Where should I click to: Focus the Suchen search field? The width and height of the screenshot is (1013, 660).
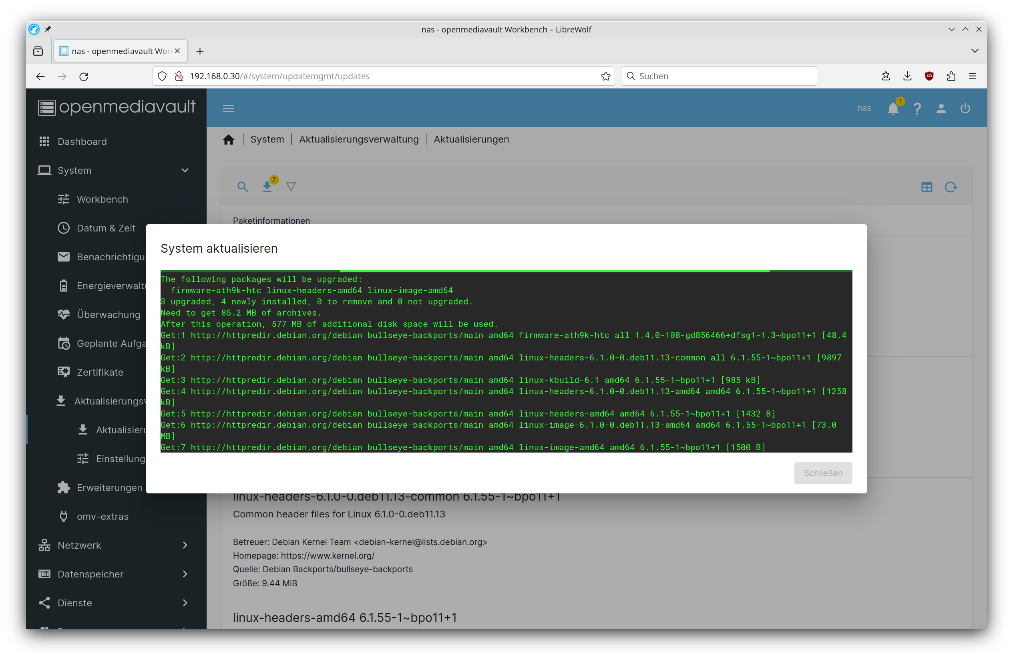[x=718, y=76]
